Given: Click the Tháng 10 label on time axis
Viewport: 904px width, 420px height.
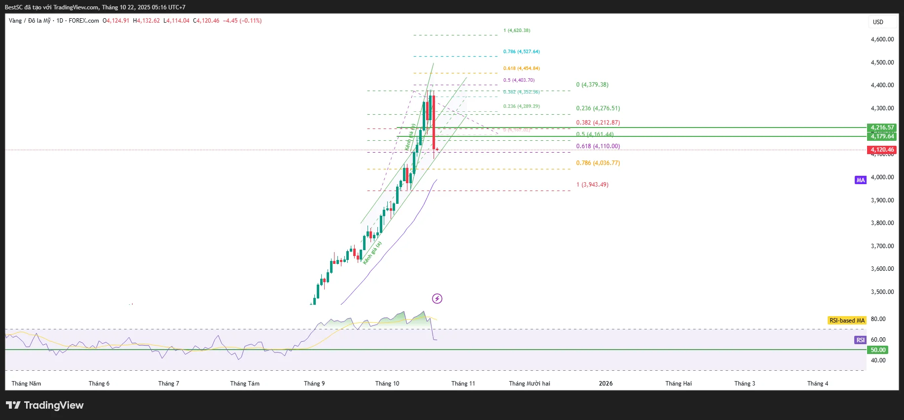Looking at the screenshot, I should point(387,384).
